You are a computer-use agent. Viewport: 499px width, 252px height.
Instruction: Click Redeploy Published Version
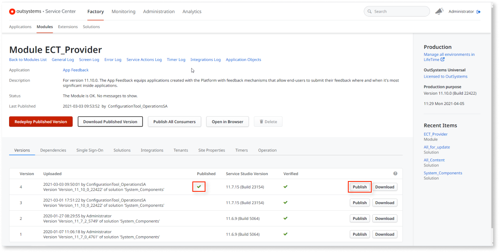click(x=40, y=122)
